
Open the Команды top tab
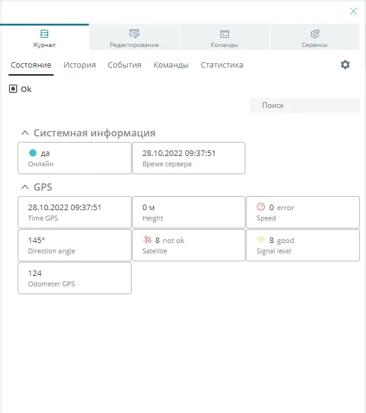coord(224,38)
